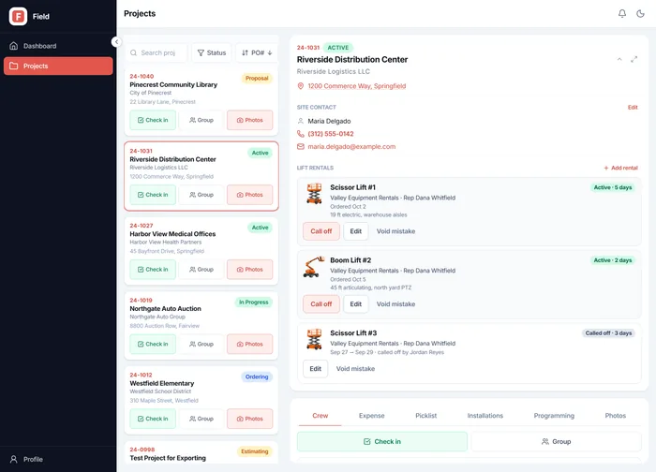
Task: Collapse the sidebar with the chevron button
Action: pyautogui.click(x=117, y=42)
